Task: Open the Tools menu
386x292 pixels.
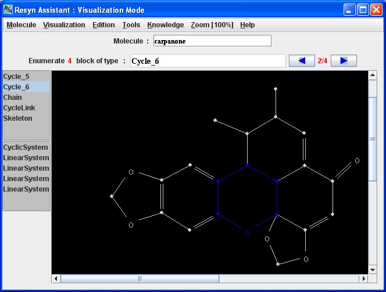Action: (x=131, y=25)
